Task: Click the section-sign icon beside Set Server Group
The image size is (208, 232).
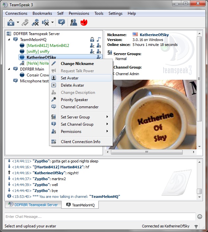Action: tap(54, 117)
